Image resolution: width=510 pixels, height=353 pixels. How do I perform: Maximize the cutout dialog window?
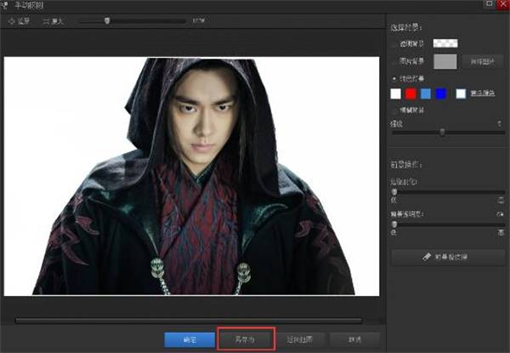point(490,4)
